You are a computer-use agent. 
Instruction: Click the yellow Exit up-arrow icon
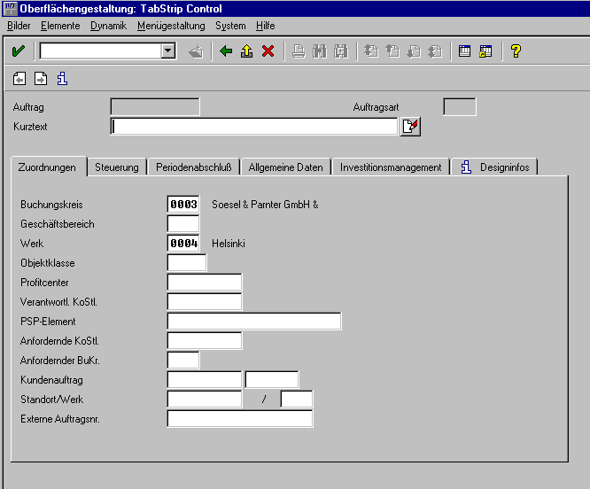246,51
